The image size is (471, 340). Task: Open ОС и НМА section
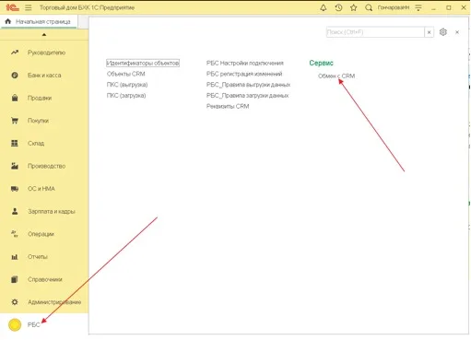[41, 189]
